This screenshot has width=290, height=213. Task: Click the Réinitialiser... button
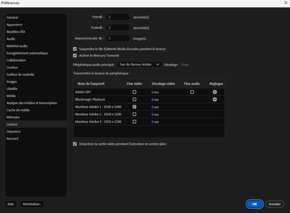[x=32, y=204]
